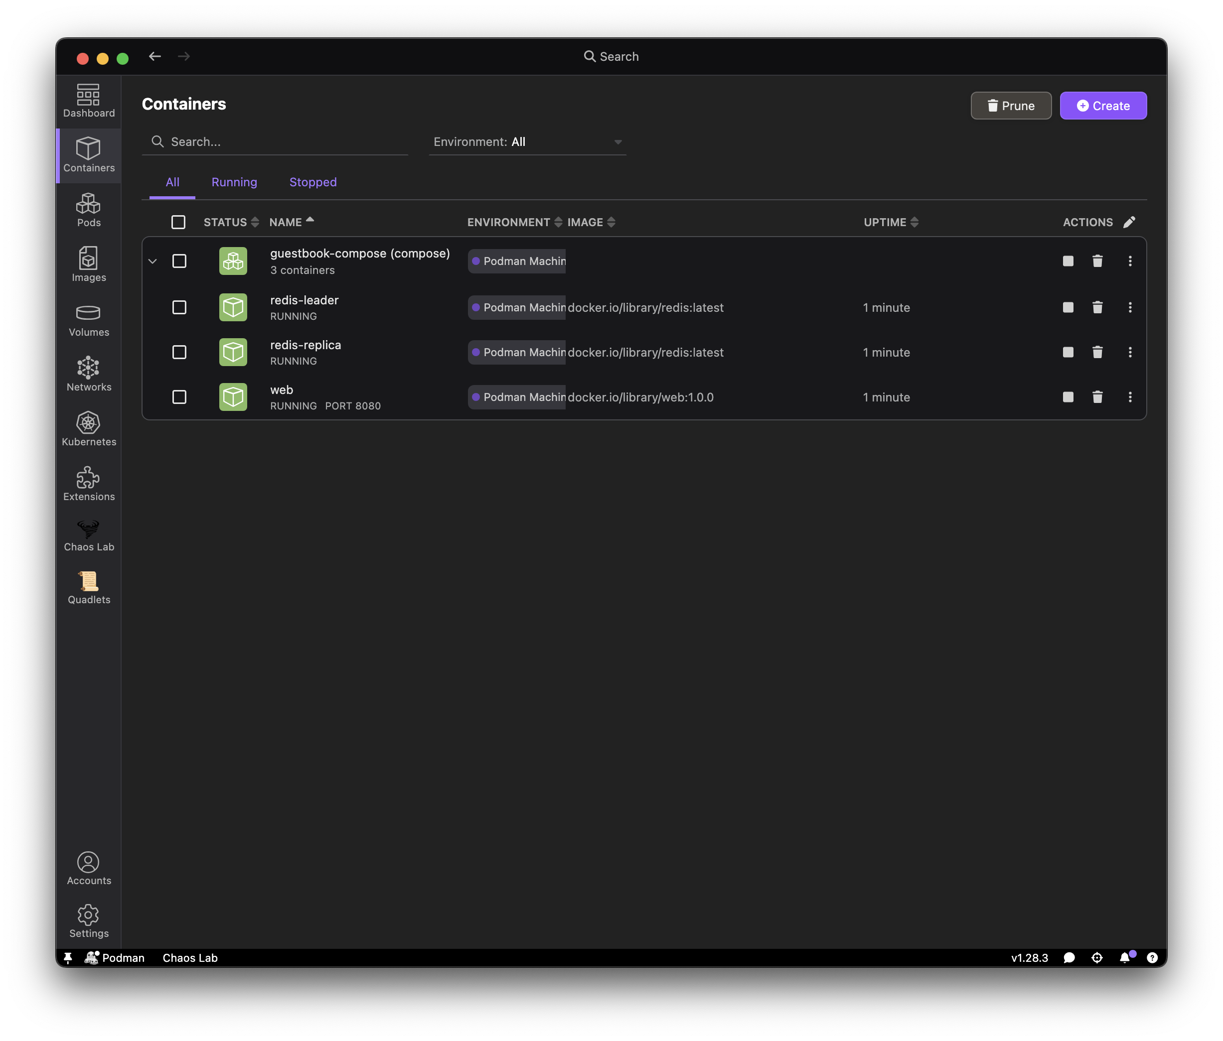Screen dimensions: 1223x1041
Task: Click redis-replica container name
Action: 305,345
